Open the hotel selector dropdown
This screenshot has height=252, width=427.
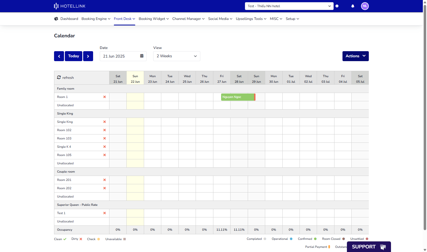(x=289, y=6)
